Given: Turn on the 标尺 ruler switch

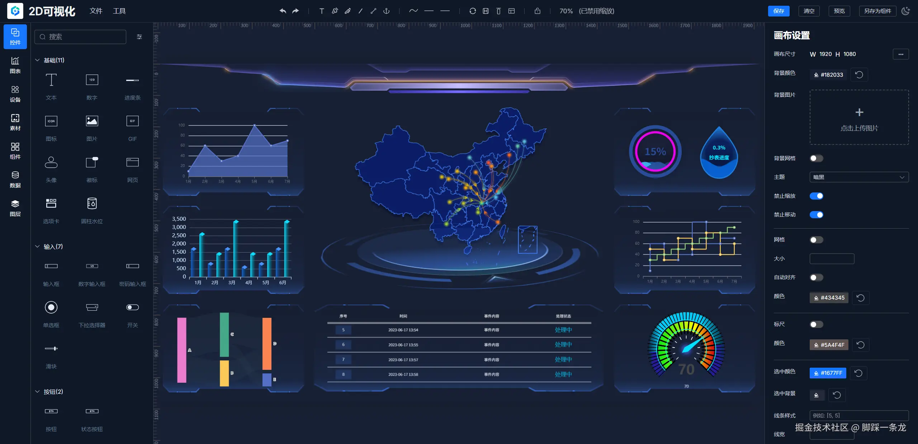Looking at the screenshot, I should (x=816, y=324).
